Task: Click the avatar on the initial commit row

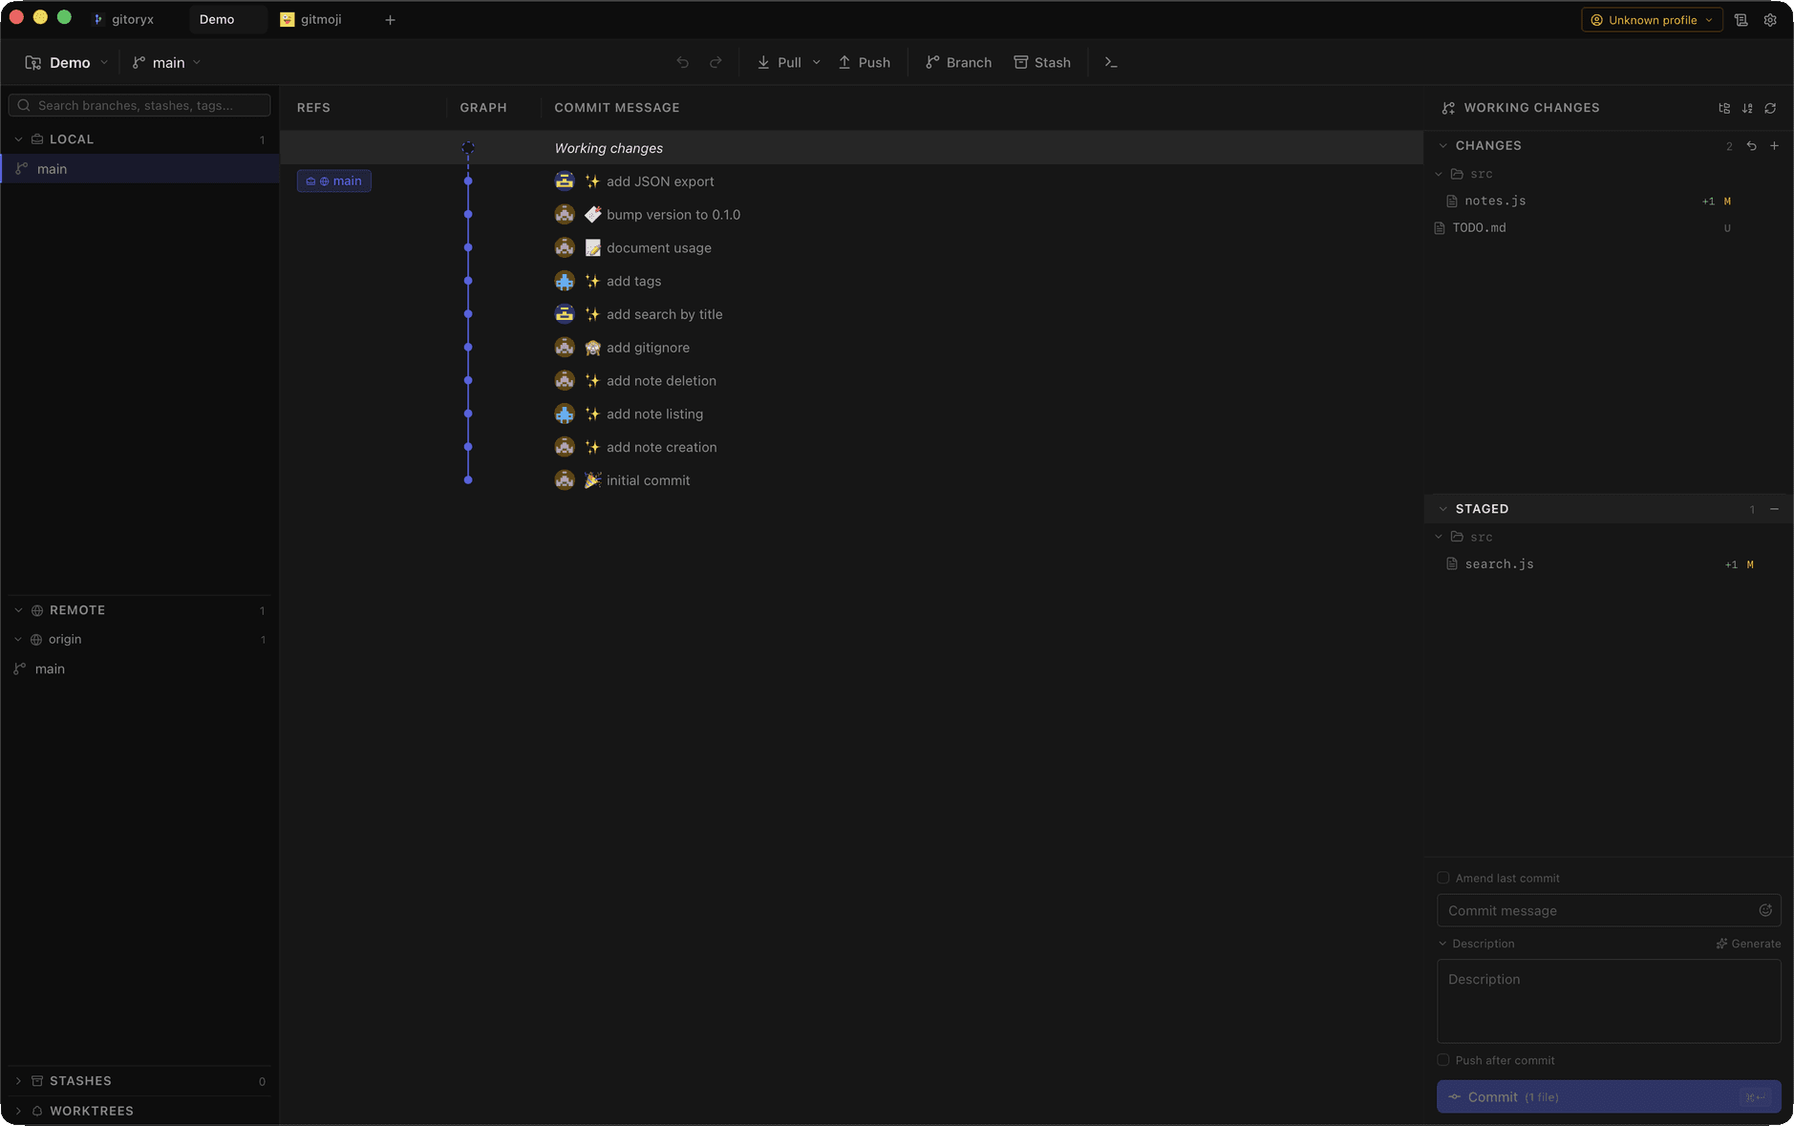Action: [x=565, y=480]
